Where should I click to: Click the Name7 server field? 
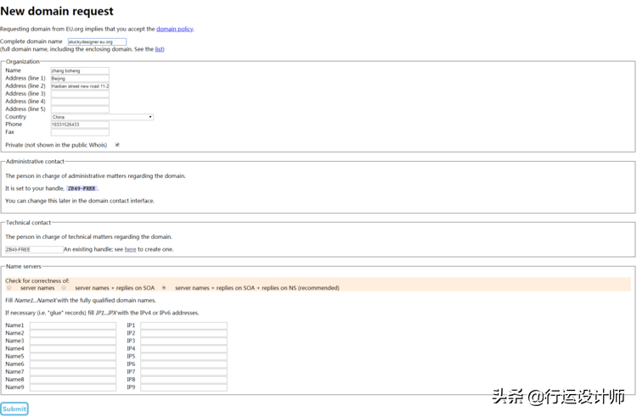73,371
